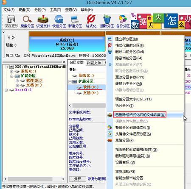Choose 从镜像文件还原分区(S) from context menu
191x189 pixels.
[x=146, y=134]
